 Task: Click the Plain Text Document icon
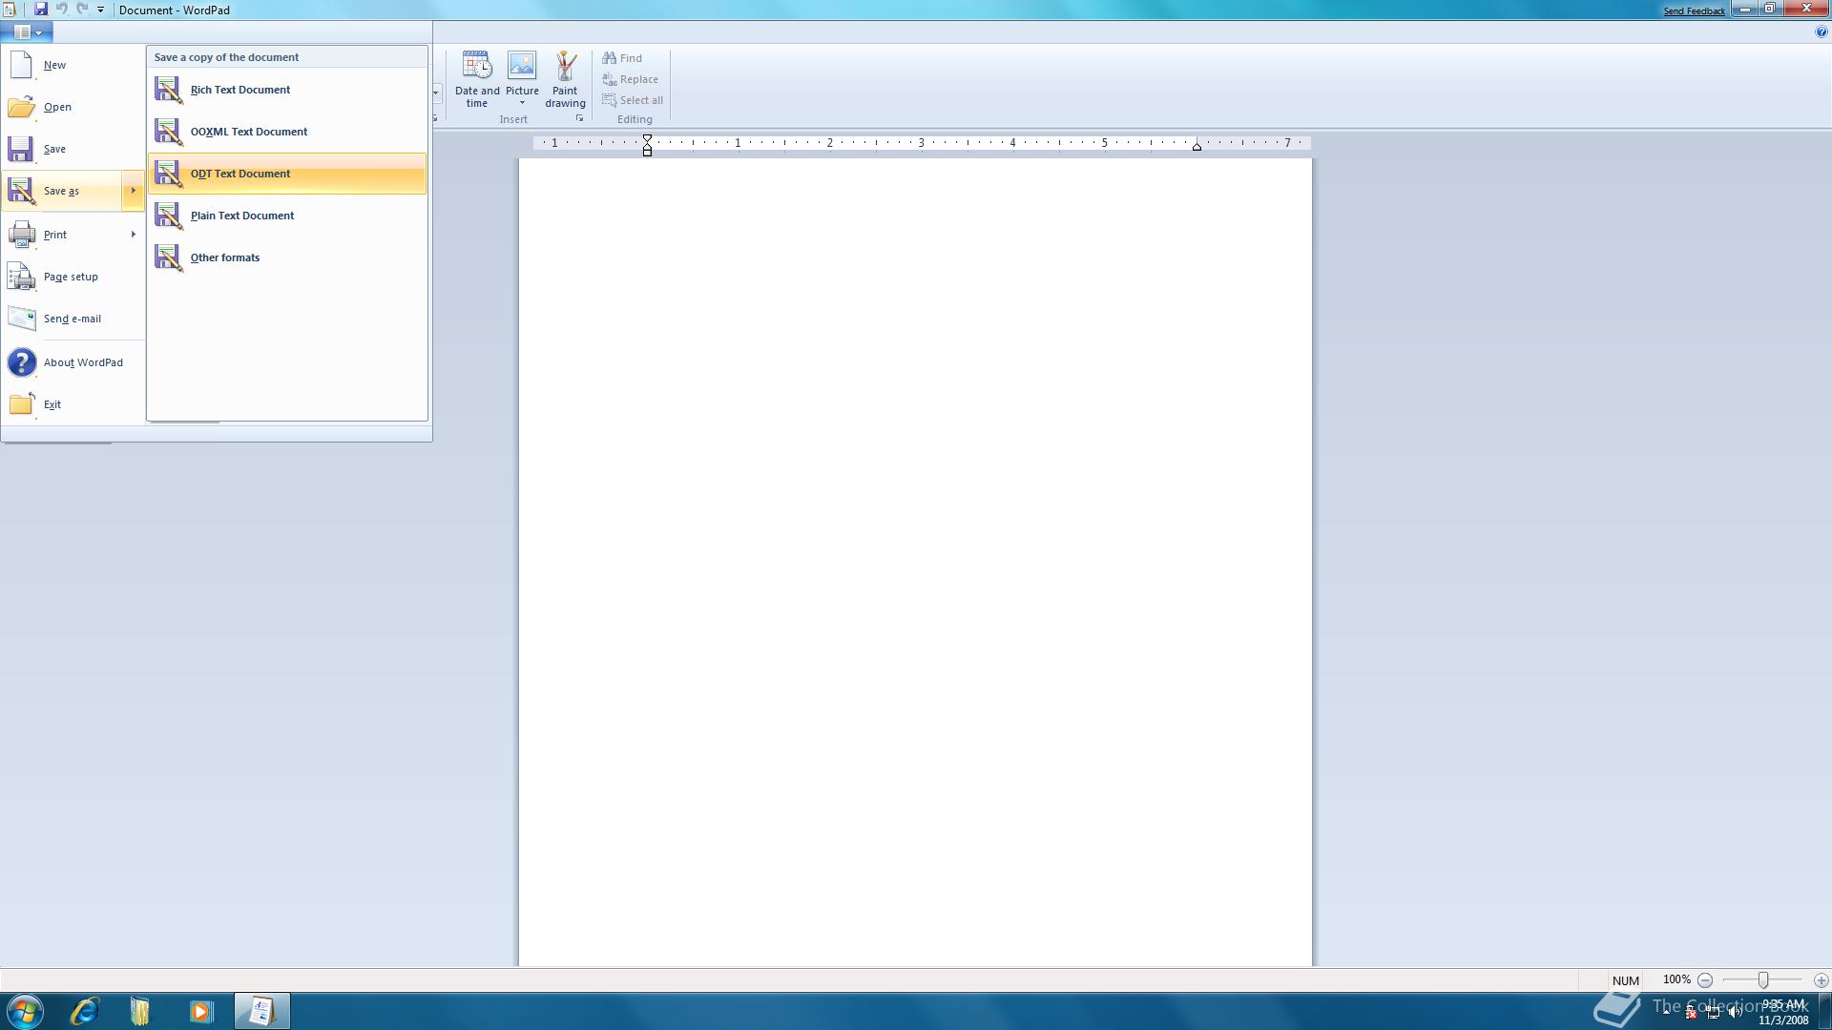click(x=169, y=216)
